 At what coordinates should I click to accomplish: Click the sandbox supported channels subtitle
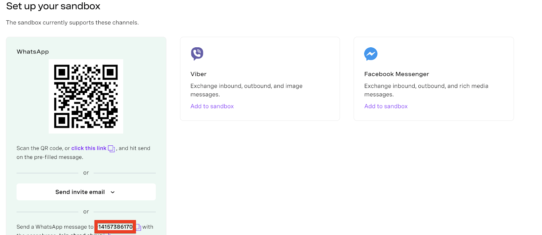(72, 23)
